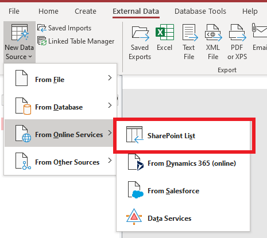This screenshot has height=238, width=267.
Task: Click the Saved Exports folder icon
Action: coord(140,33)
